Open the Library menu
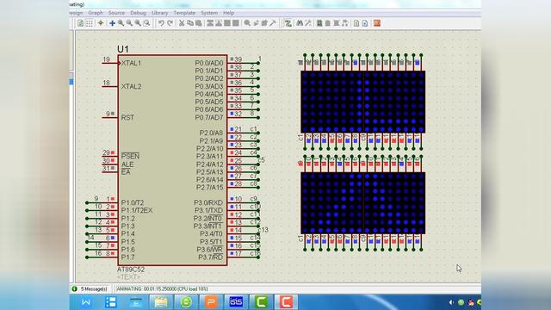Image resolution: width=551 pixels, height=310 pixels. (x=159, y=13)
